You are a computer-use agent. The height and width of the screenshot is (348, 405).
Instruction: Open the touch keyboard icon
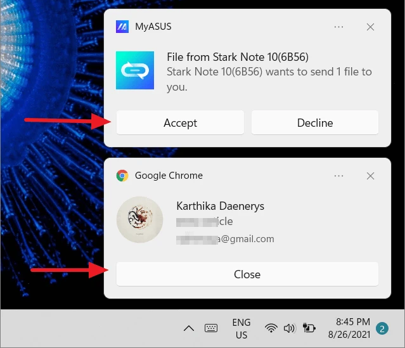(211, 328)
